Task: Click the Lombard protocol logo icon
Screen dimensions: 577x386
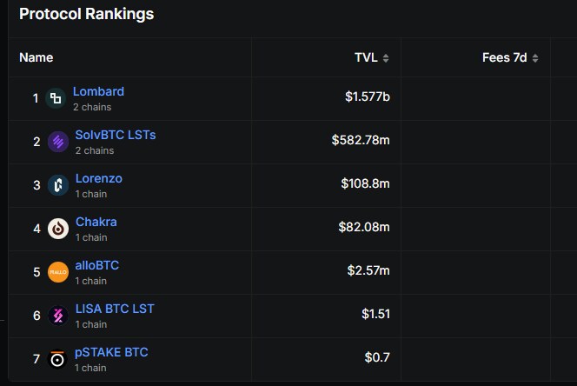Action: click(56, 98)
